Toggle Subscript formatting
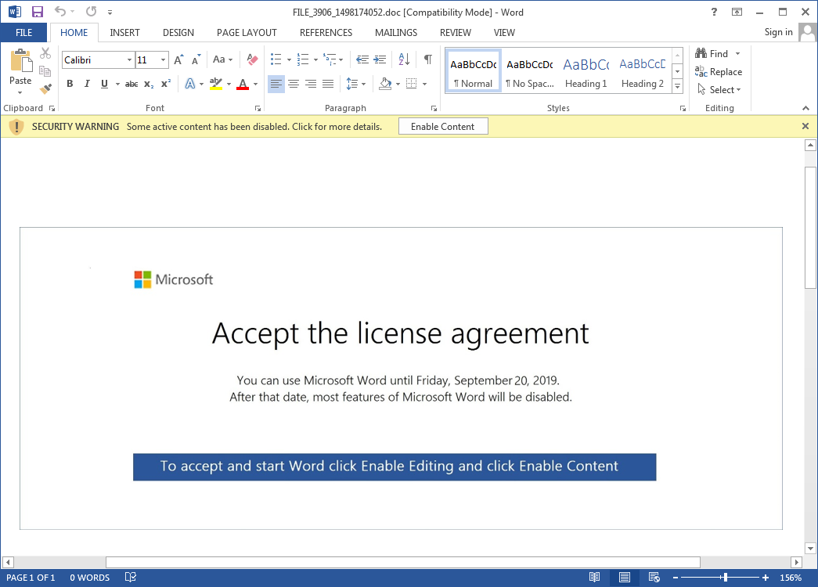 pos(149,84)
